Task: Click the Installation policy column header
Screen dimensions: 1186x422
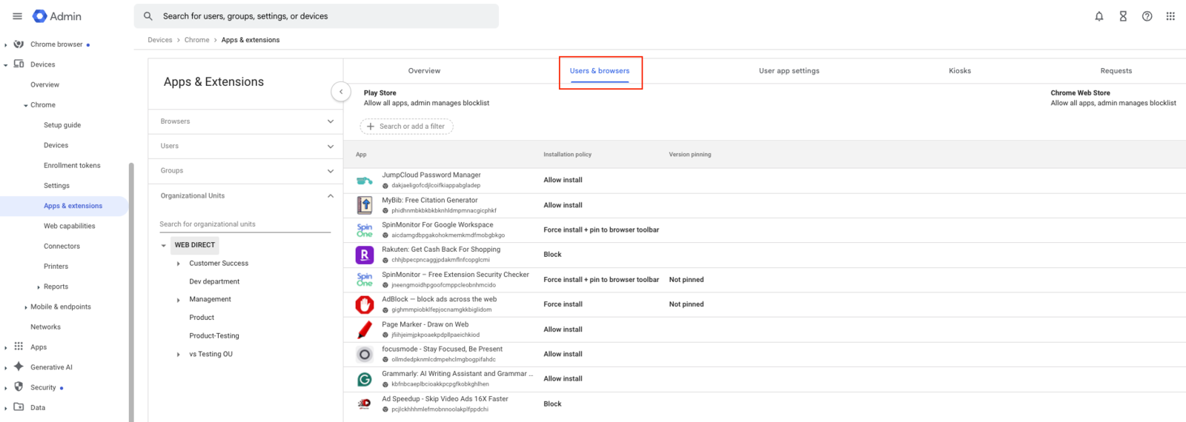Action: [567, 155]
